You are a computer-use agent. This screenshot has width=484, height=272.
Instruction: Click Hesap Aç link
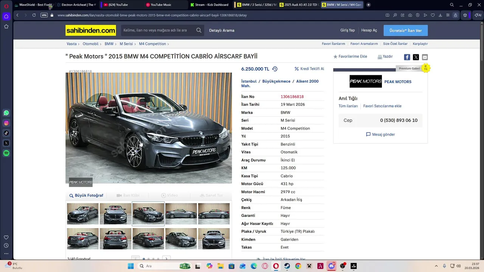[x=369, y=30]
